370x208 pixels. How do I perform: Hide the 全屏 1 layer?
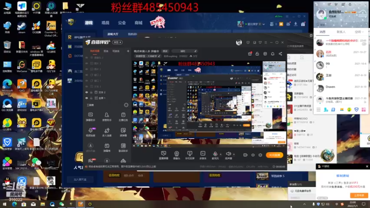click(86, 98)
